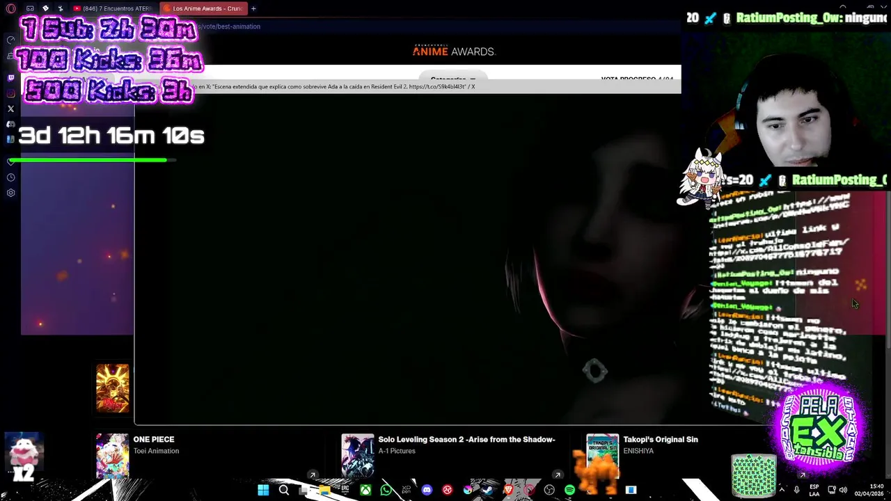891x501 pixels.
Task: Open the clock and date 15:40 flyout
Action: click(x=869, y=490)
